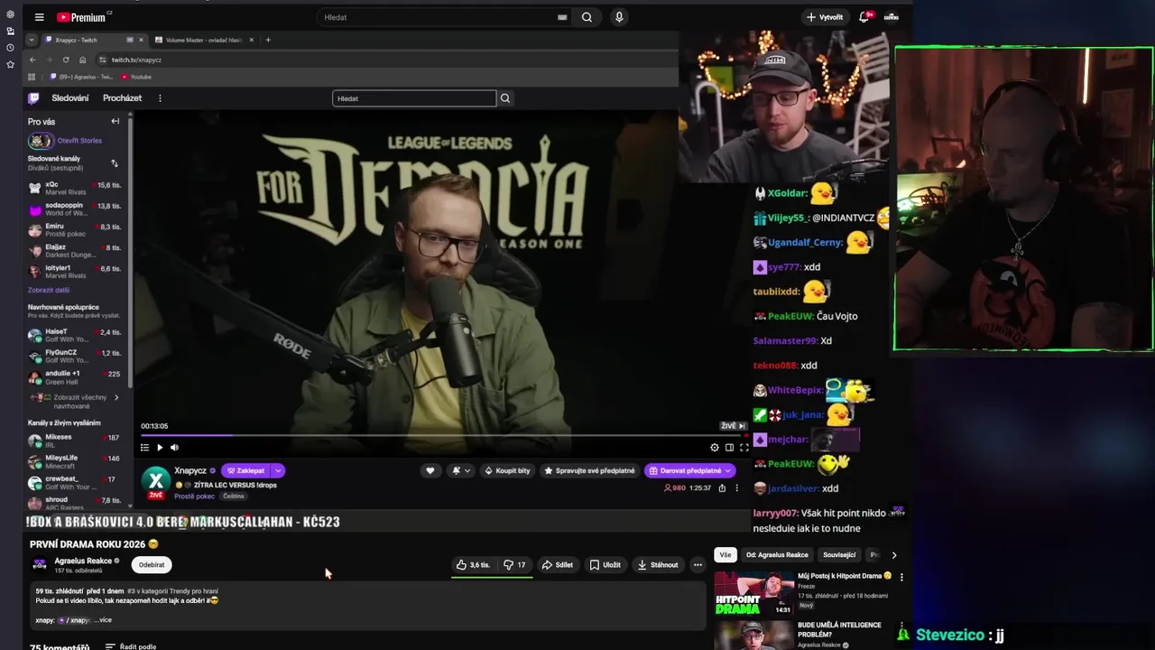
Task: Enter Twitch player fullscreen
Action: pos(744,448)
